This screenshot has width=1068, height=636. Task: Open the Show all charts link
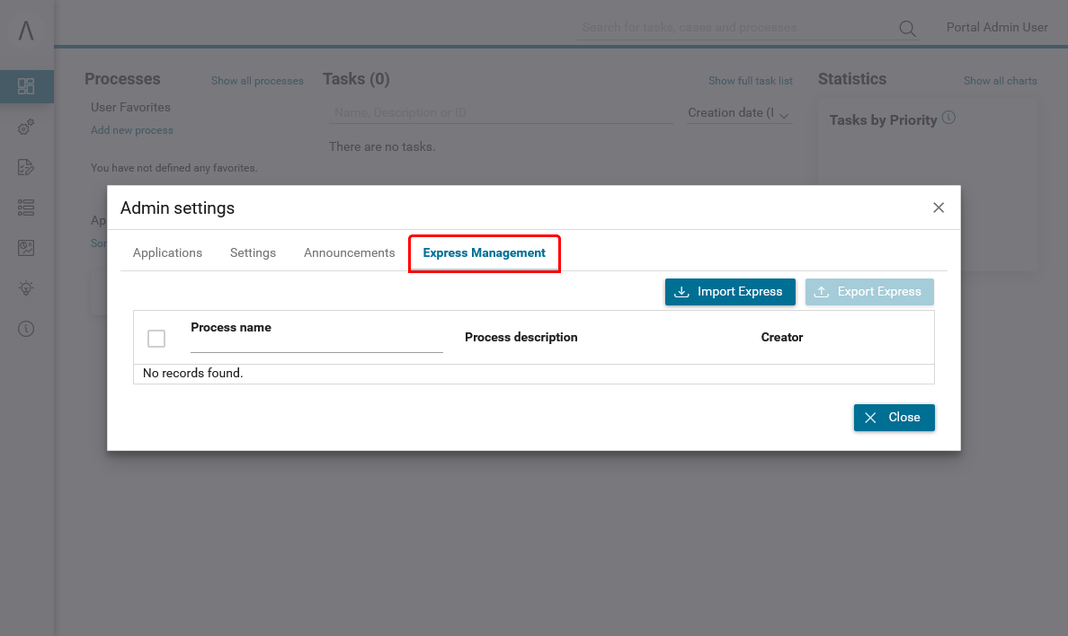tap(1000, 80)
